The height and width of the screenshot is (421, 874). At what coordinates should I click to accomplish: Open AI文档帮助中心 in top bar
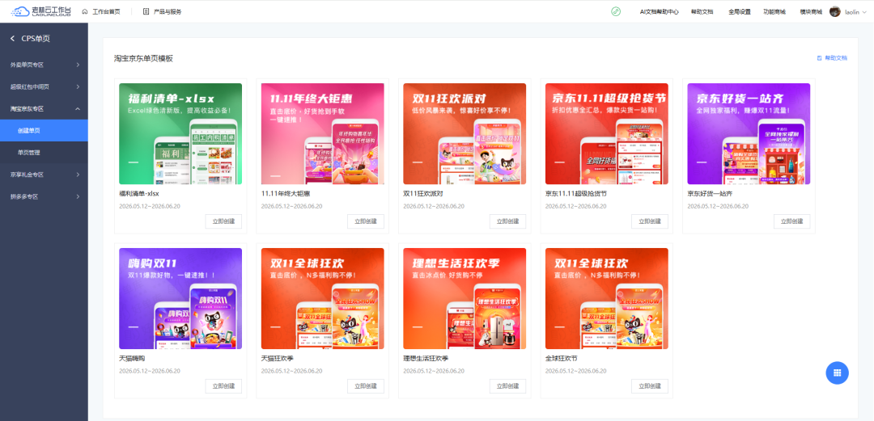point(659,11)
